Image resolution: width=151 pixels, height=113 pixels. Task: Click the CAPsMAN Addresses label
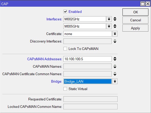(x=45, y=59)
